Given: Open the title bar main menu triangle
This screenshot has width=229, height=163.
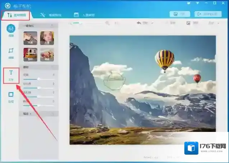Looking at the screenshot, I should (198, 3).
